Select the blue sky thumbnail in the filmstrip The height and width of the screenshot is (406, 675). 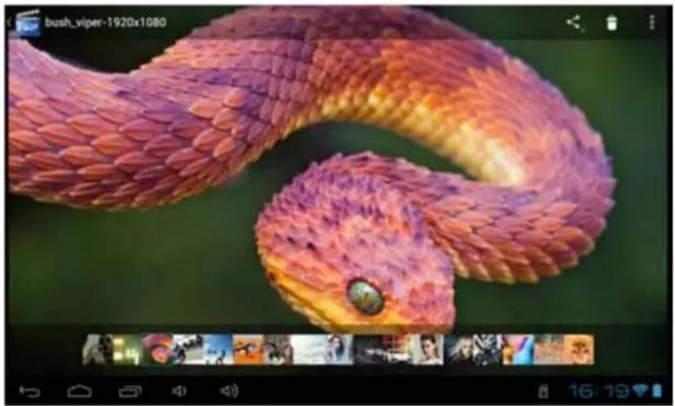pos(218,350)
